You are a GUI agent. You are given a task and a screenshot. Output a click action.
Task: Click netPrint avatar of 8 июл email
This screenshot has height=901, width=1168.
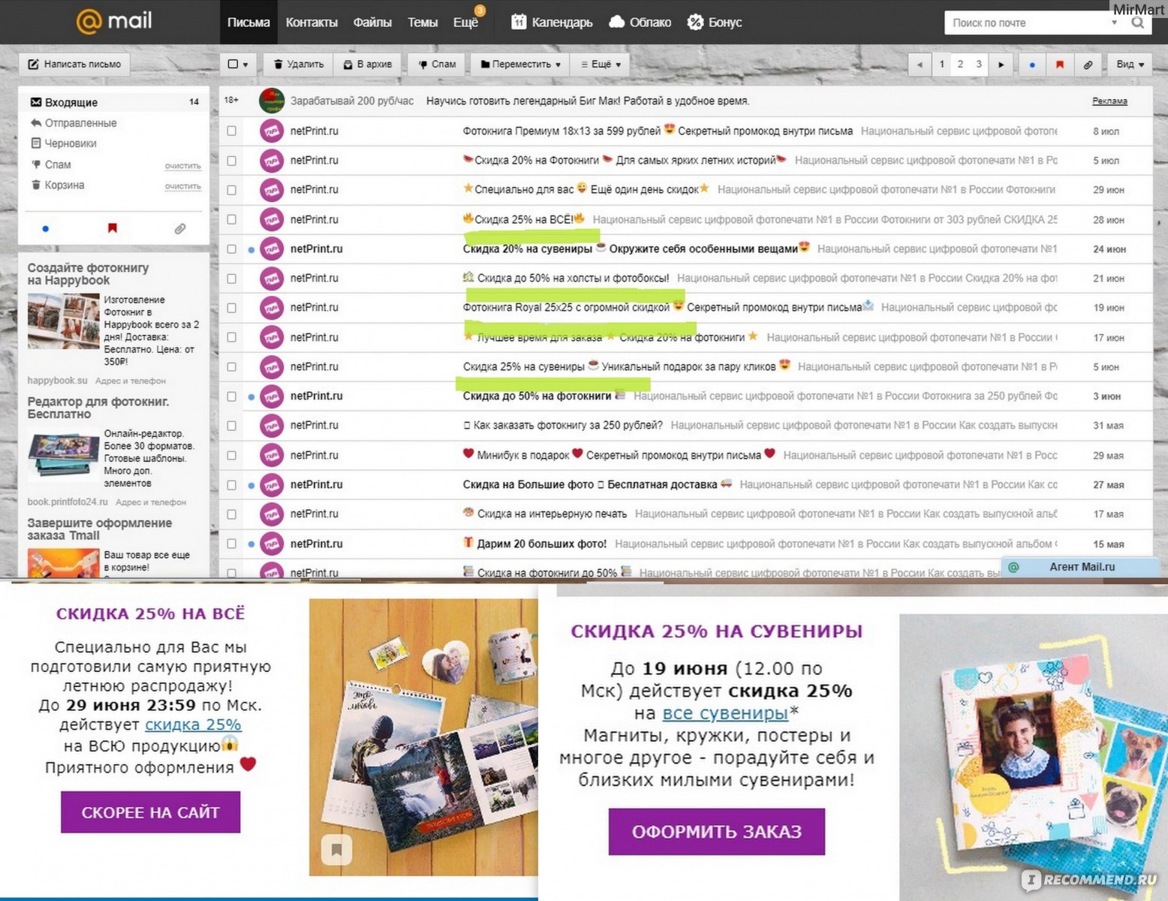click(271, 131)
